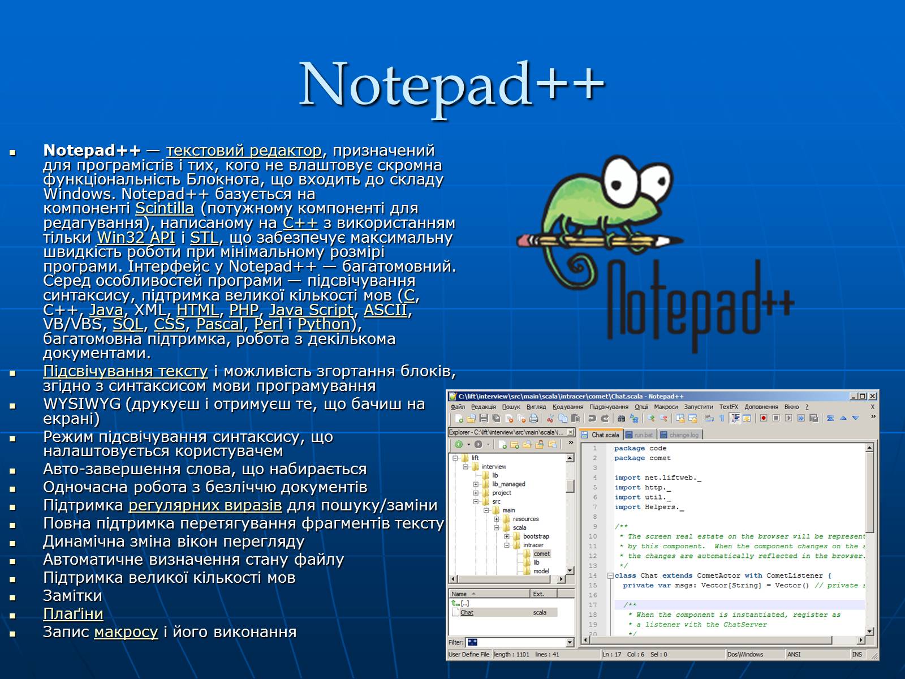
Task: Expand the project folder
Action: 476,493
